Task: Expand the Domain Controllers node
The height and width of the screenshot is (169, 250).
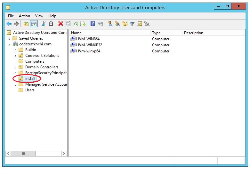Action: point(15,67)
